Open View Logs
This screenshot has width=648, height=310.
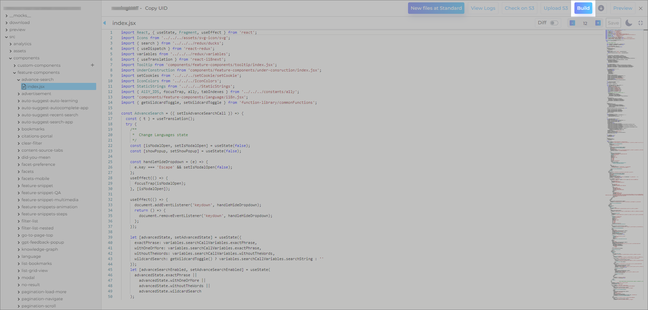(x=483, y=8)
